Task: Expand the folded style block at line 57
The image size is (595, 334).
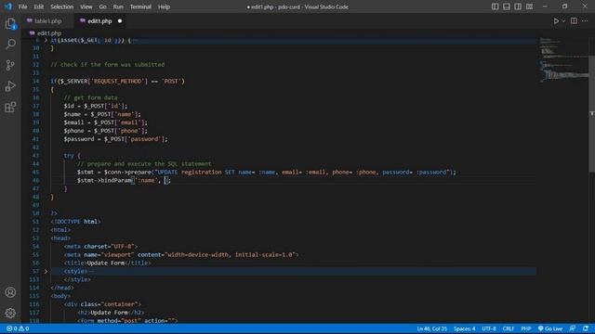Action: tap(46, 271)
